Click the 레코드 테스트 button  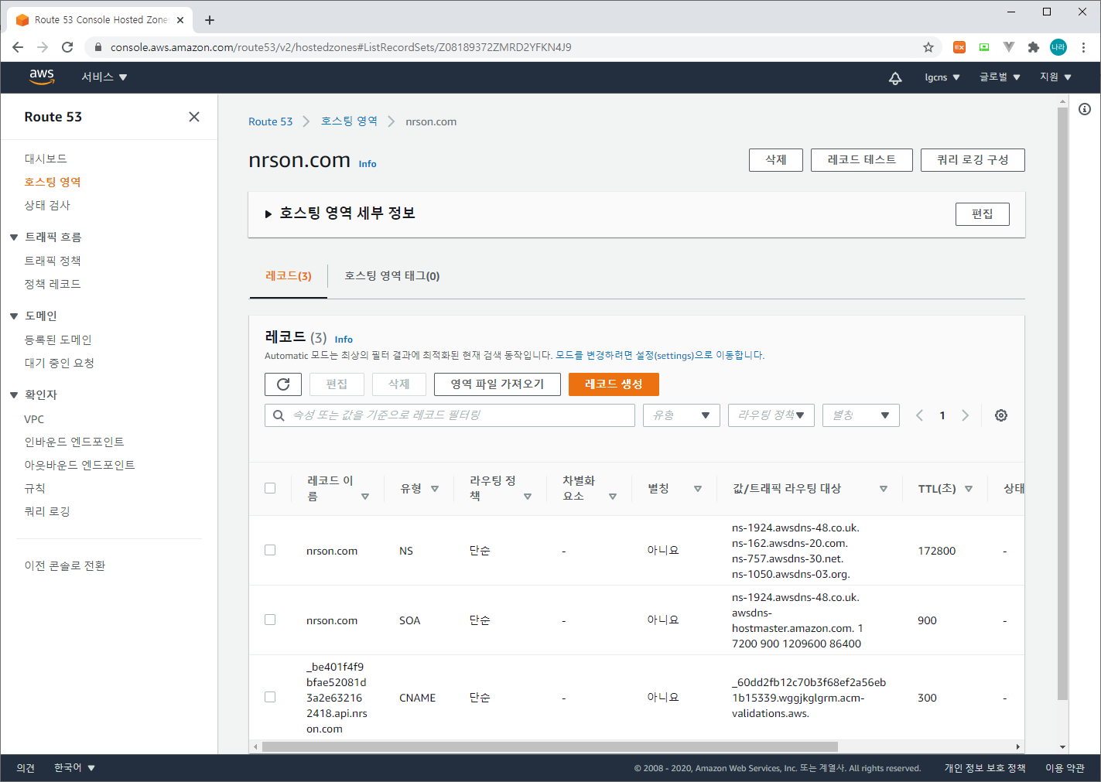[862, 160]
